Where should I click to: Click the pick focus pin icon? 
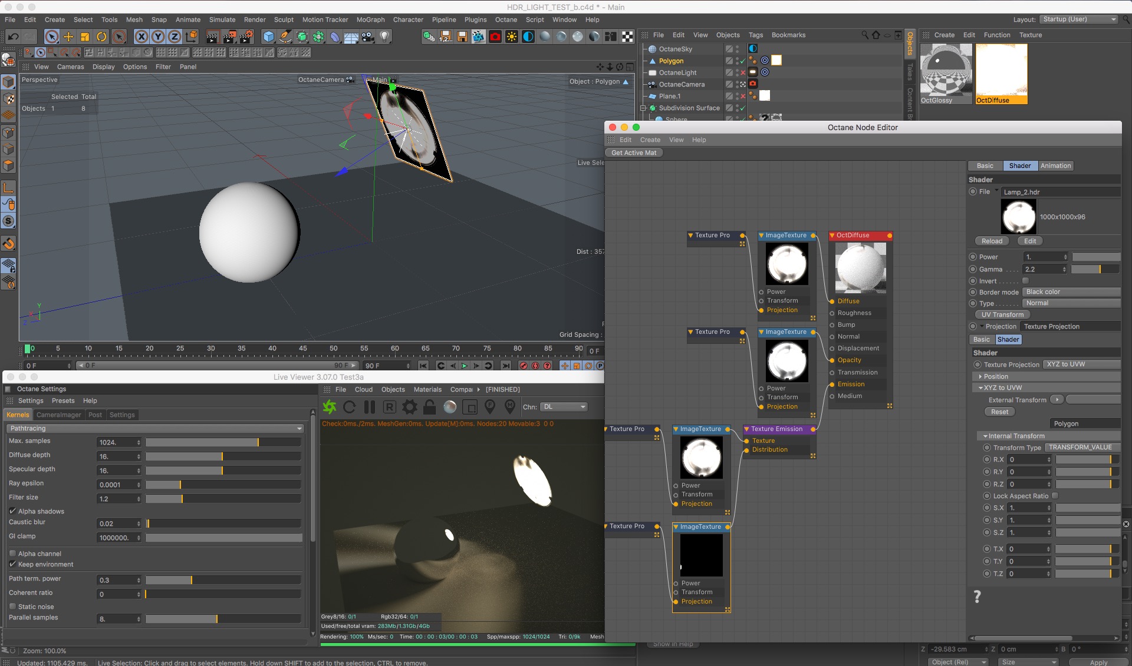[489, 407]
